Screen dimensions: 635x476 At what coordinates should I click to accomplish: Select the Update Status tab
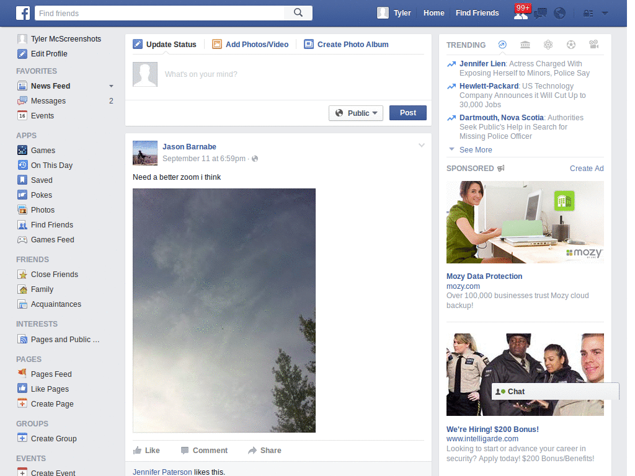coord(165,44)
